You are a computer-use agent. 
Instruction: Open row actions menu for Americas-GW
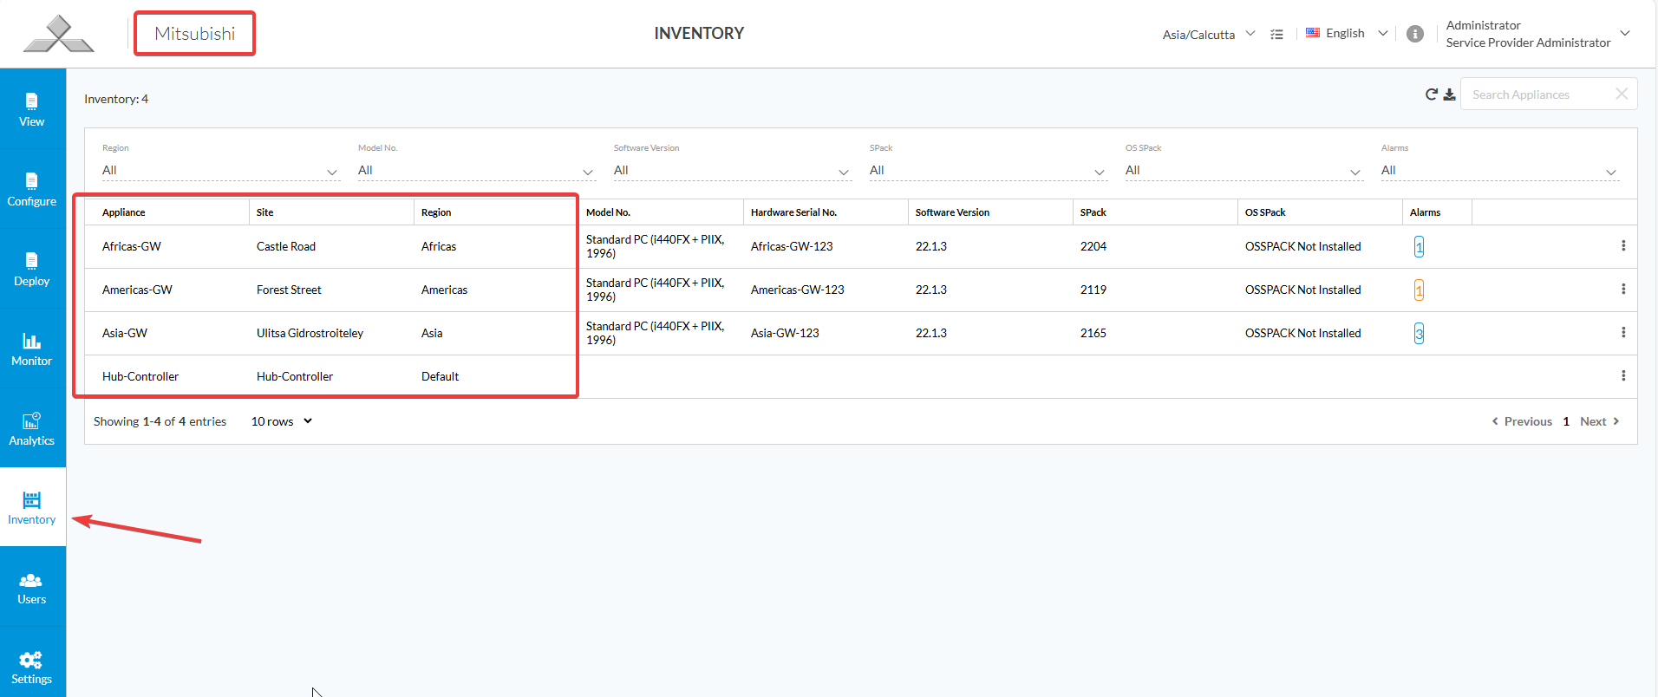(x=1623, y=290)
